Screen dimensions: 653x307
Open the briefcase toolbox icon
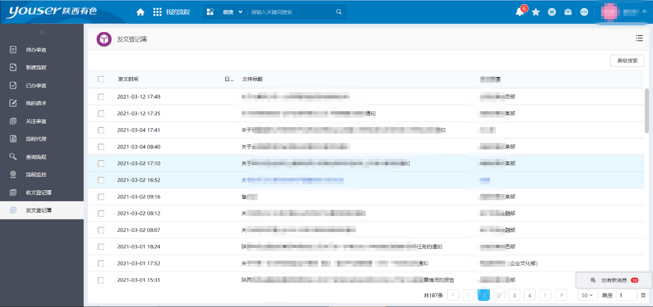568,12
